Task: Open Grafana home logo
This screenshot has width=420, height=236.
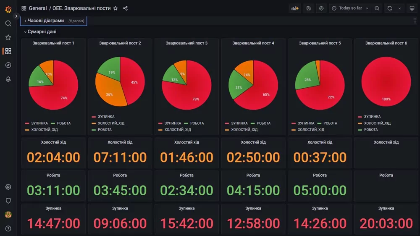Action: tap(8, 9)
